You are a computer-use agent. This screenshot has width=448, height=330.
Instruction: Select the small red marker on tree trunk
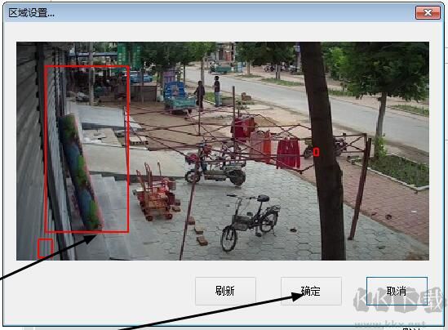[316, 152]
